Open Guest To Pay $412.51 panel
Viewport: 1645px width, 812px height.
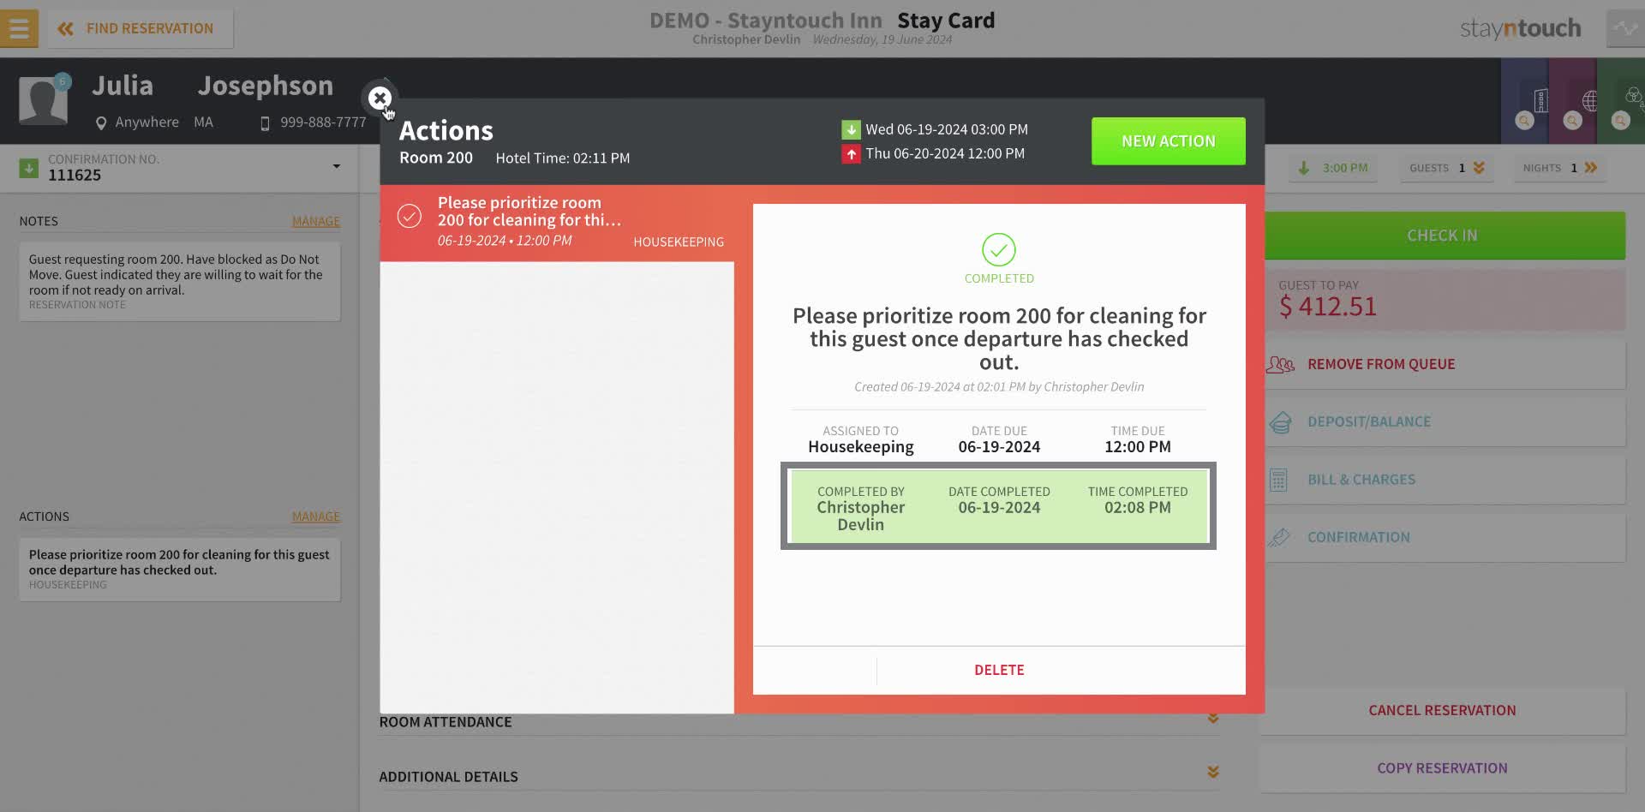click(x=1442, y=300)
